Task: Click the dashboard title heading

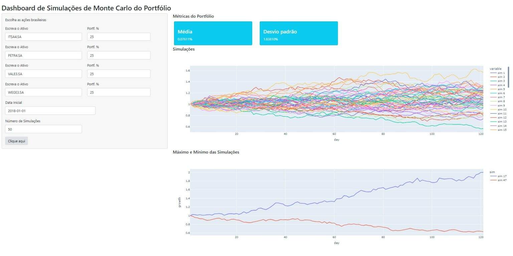Action: pos(86,8)
